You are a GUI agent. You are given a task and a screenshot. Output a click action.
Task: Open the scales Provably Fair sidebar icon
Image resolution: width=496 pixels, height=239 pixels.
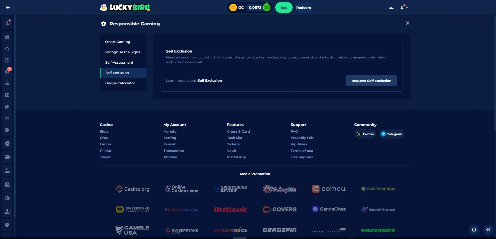(7, 118)
